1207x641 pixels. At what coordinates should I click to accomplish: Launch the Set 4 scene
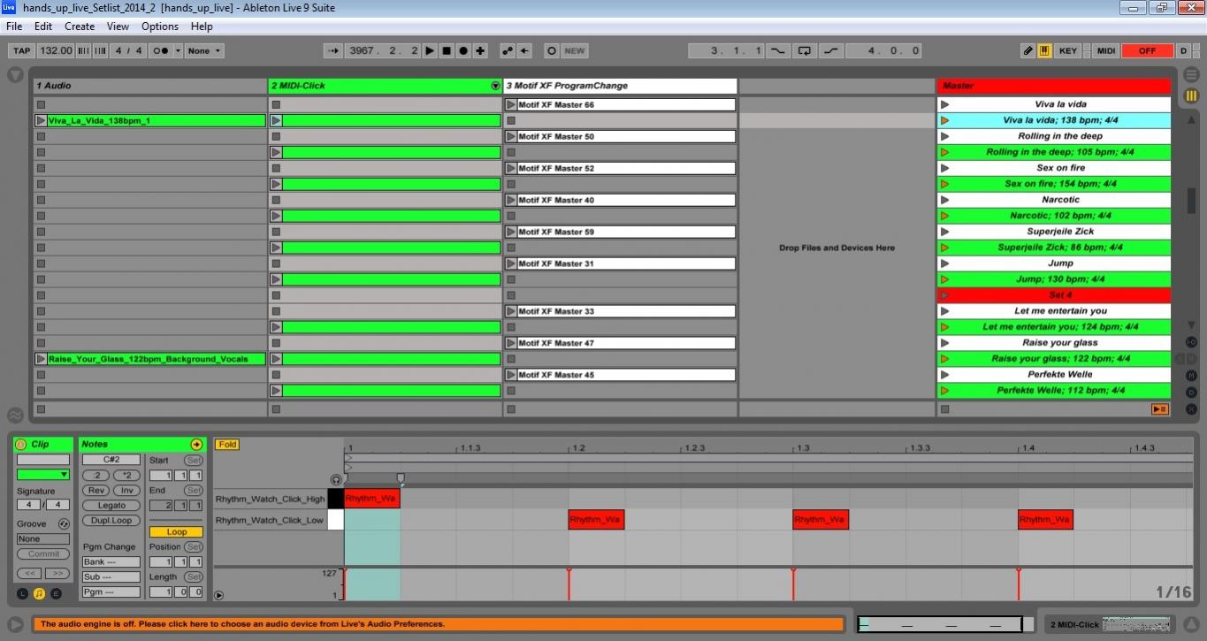(x=944, y=295)
